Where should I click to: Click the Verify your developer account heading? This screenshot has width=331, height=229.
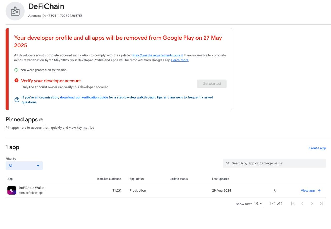tap(51, 81)
